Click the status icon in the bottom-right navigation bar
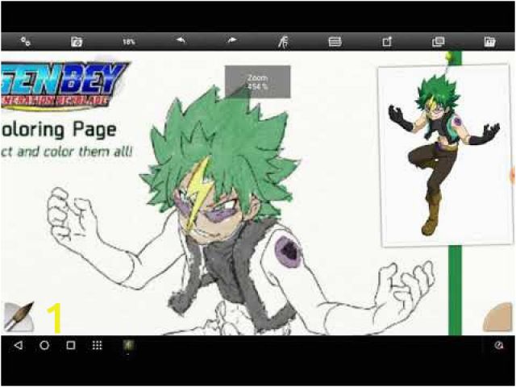516x387 pixels. [x=499, y=345]
